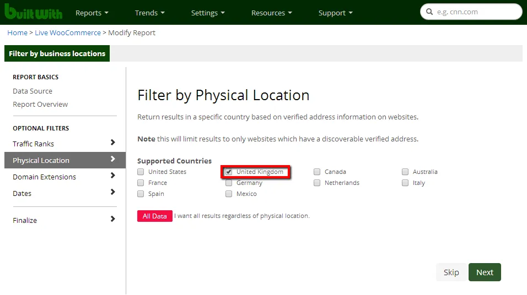Open the Settings dropdown in navbar
The height and width of the screenshot is (295, 527).
point(208,13)
